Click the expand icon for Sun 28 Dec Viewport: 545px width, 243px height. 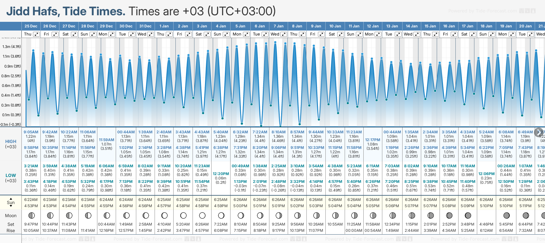(x=93, y=34)
